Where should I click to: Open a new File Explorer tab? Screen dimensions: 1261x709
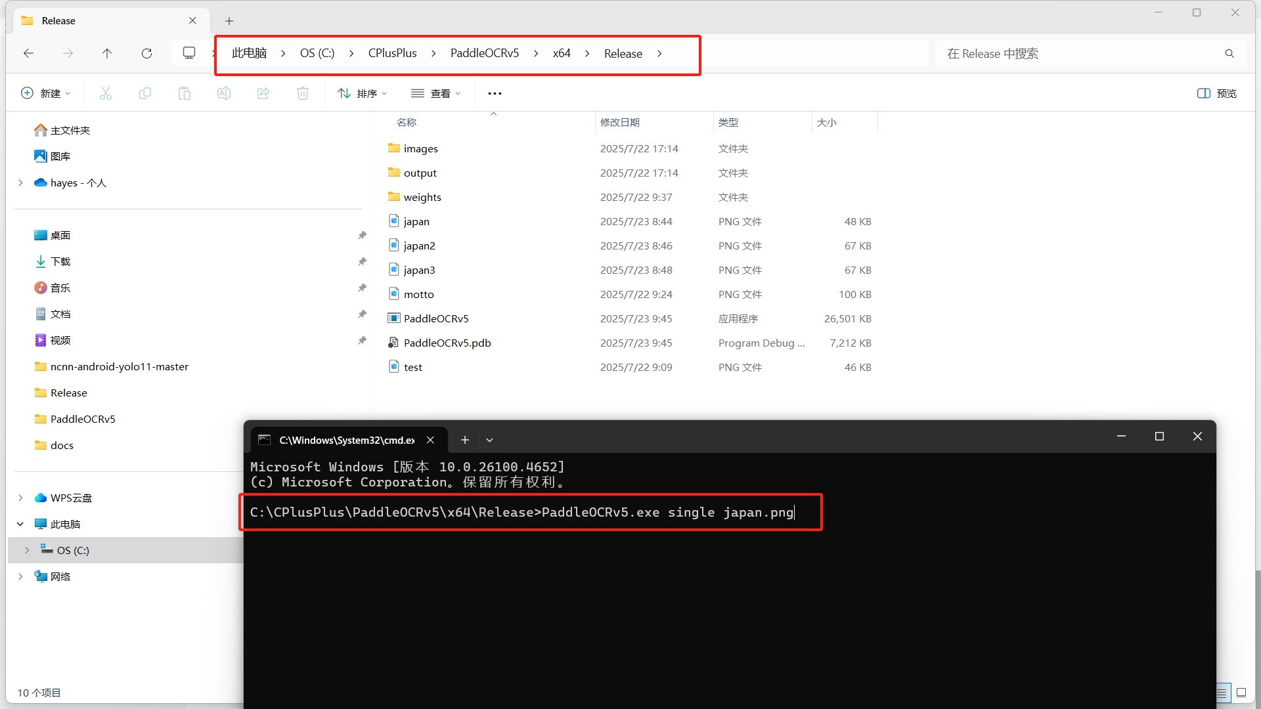click(x=229, y=21)
